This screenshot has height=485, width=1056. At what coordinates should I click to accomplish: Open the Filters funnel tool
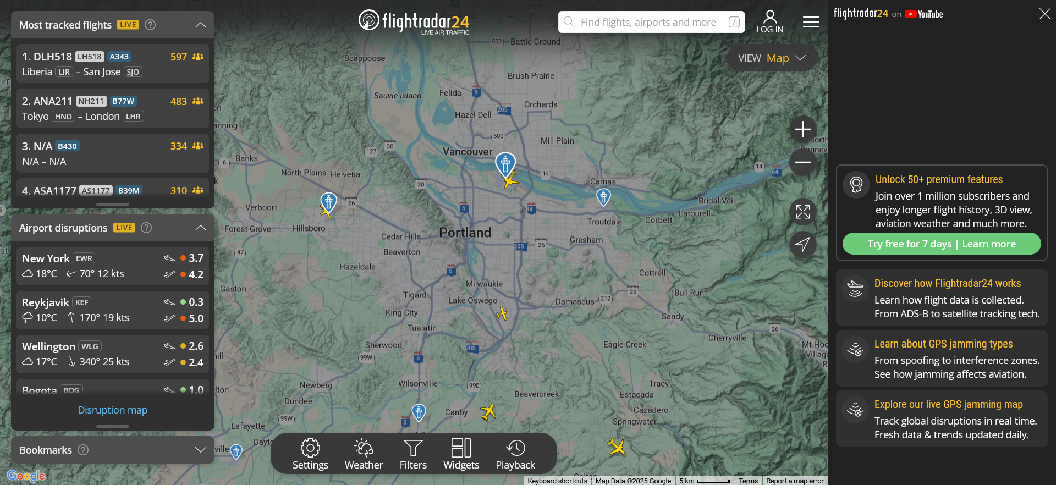(413, 454)
